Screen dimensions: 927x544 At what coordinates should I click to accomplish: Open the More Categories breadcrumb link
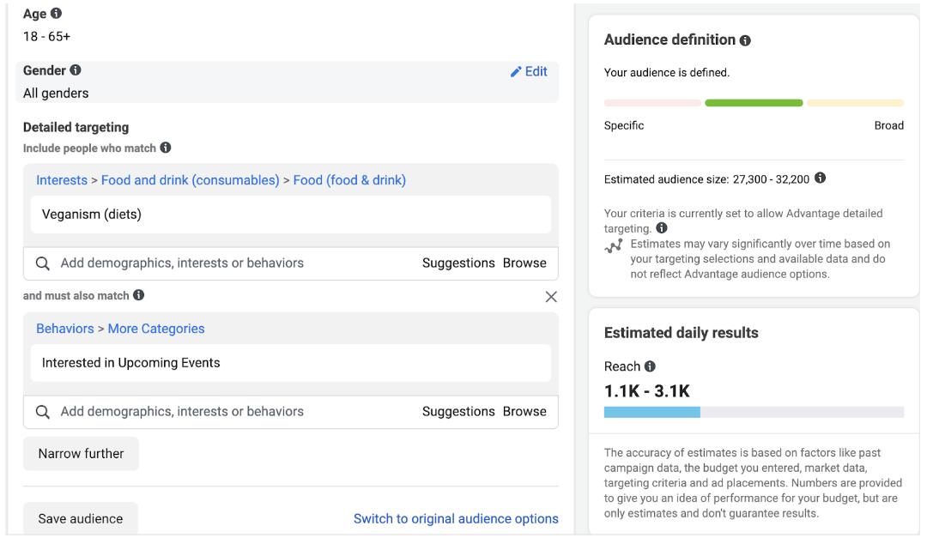click(156, 329)
